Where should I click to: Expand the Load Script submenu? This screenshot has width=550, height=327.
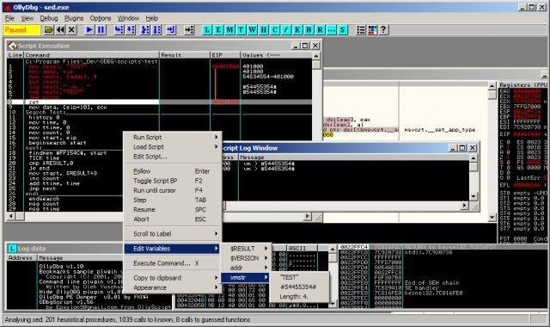pyautogui.click(x=173, y=147)
